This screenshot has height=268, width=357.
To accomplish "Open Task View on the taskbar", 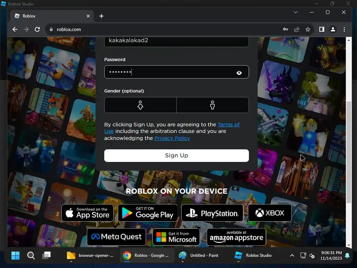I will click(x=46, y=255).
